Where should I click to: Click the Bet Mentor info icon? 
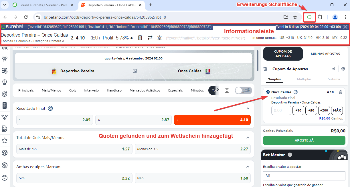(290, 155)
